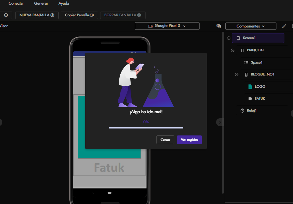This screenshot has width=293, height=204.
Task: Click the pencil edit icon beside Componentes
Action: (284, 26)
